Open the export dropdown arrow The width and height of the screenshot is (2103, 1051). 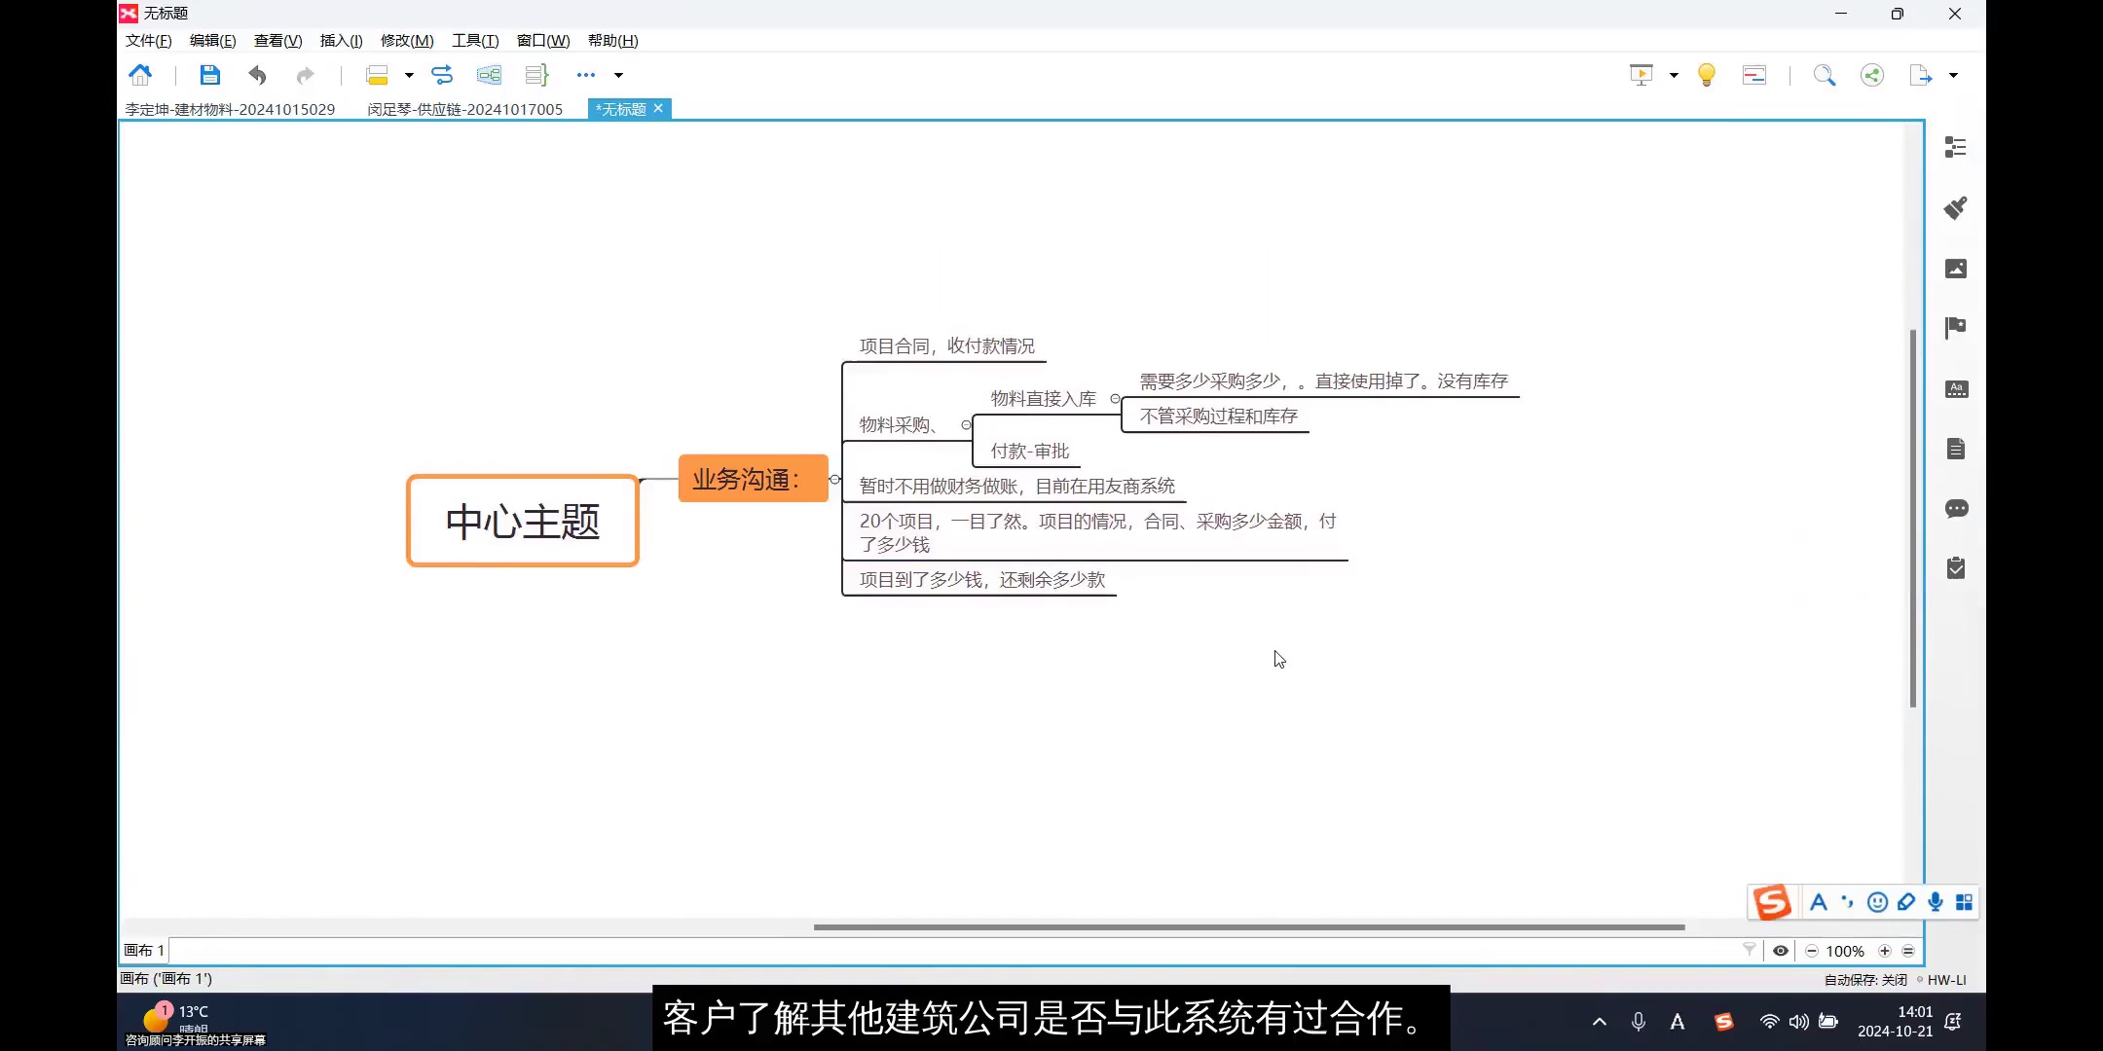(1953, 74)
